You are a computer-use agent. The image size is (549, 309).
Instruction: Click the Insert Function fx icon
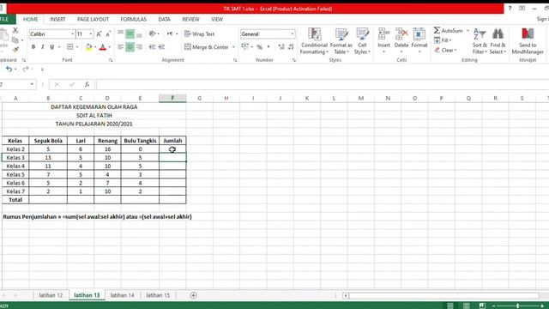(x=87, y=84)
